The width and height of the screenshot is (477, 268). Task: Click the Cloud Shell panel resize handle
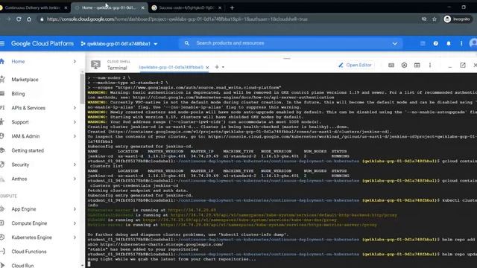point(286,58)
